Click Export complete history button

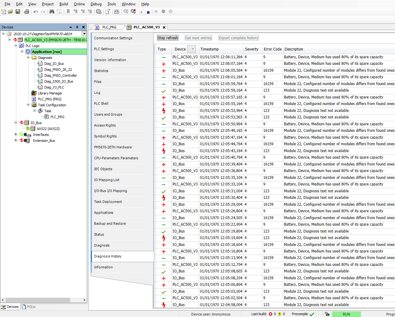(238, 38)
